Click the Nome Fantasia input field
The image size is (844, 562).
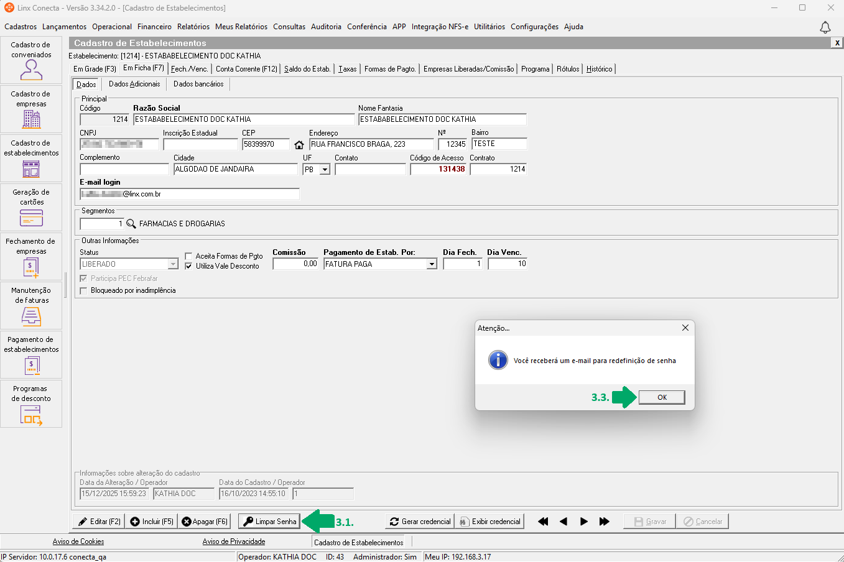coord(442,119)
